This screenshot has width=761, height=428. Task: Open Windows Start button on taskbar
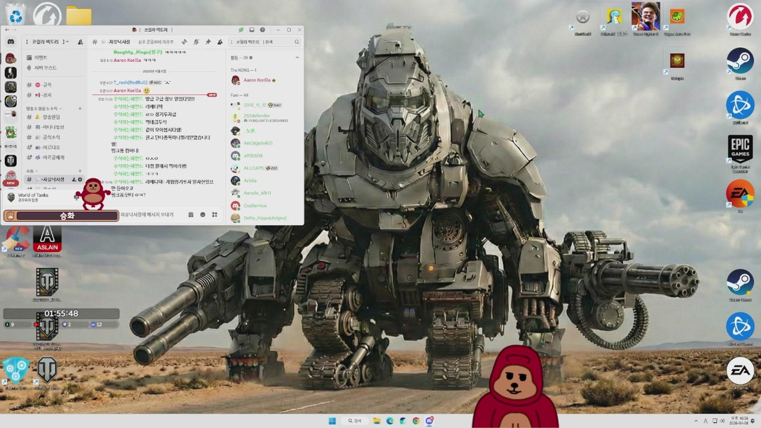click(332, 420)
